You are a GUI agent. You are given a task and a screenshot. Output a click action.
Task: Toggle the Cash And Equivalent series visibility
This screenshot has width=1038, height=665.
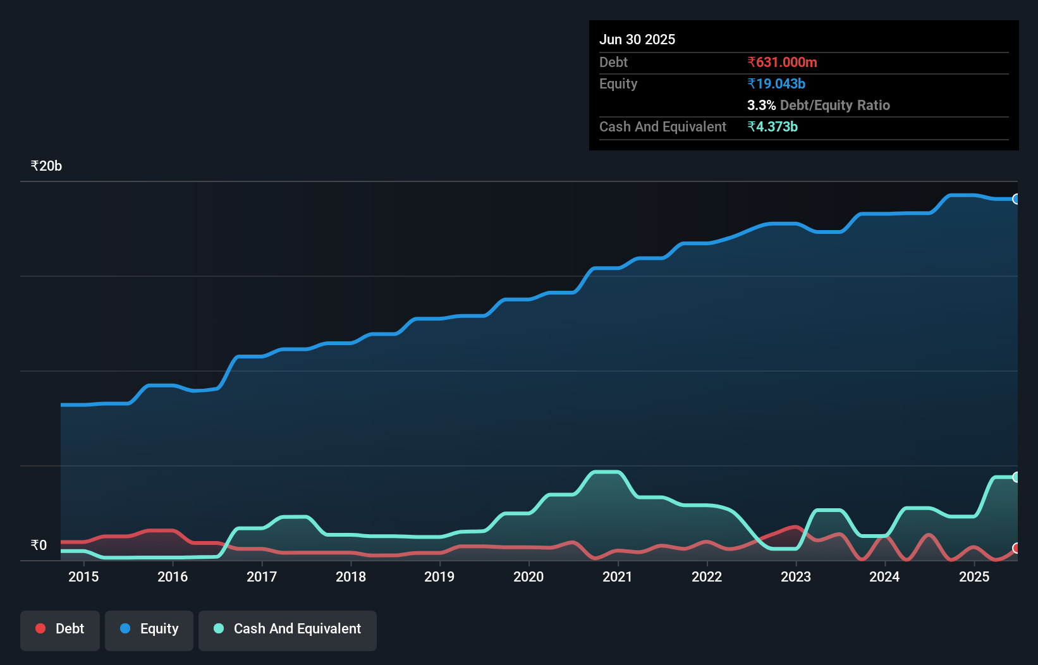[288, 630]
